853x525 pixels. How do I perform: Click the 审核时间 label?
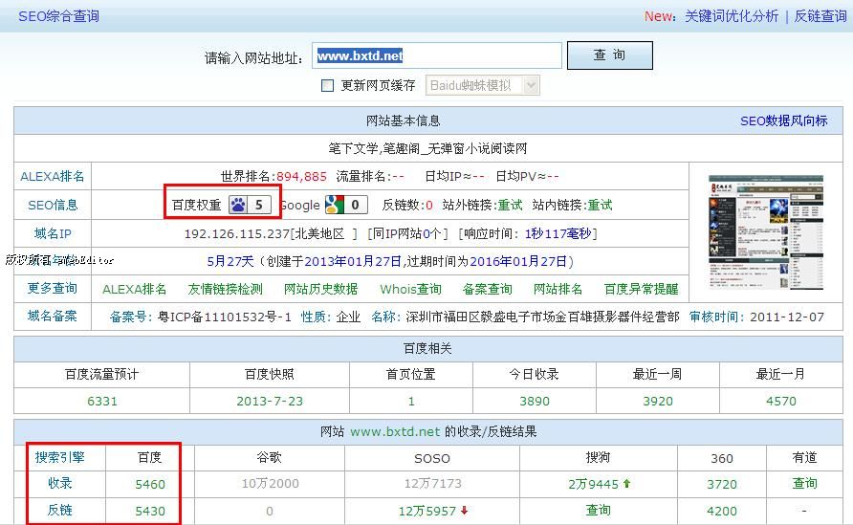pos(714,317)
